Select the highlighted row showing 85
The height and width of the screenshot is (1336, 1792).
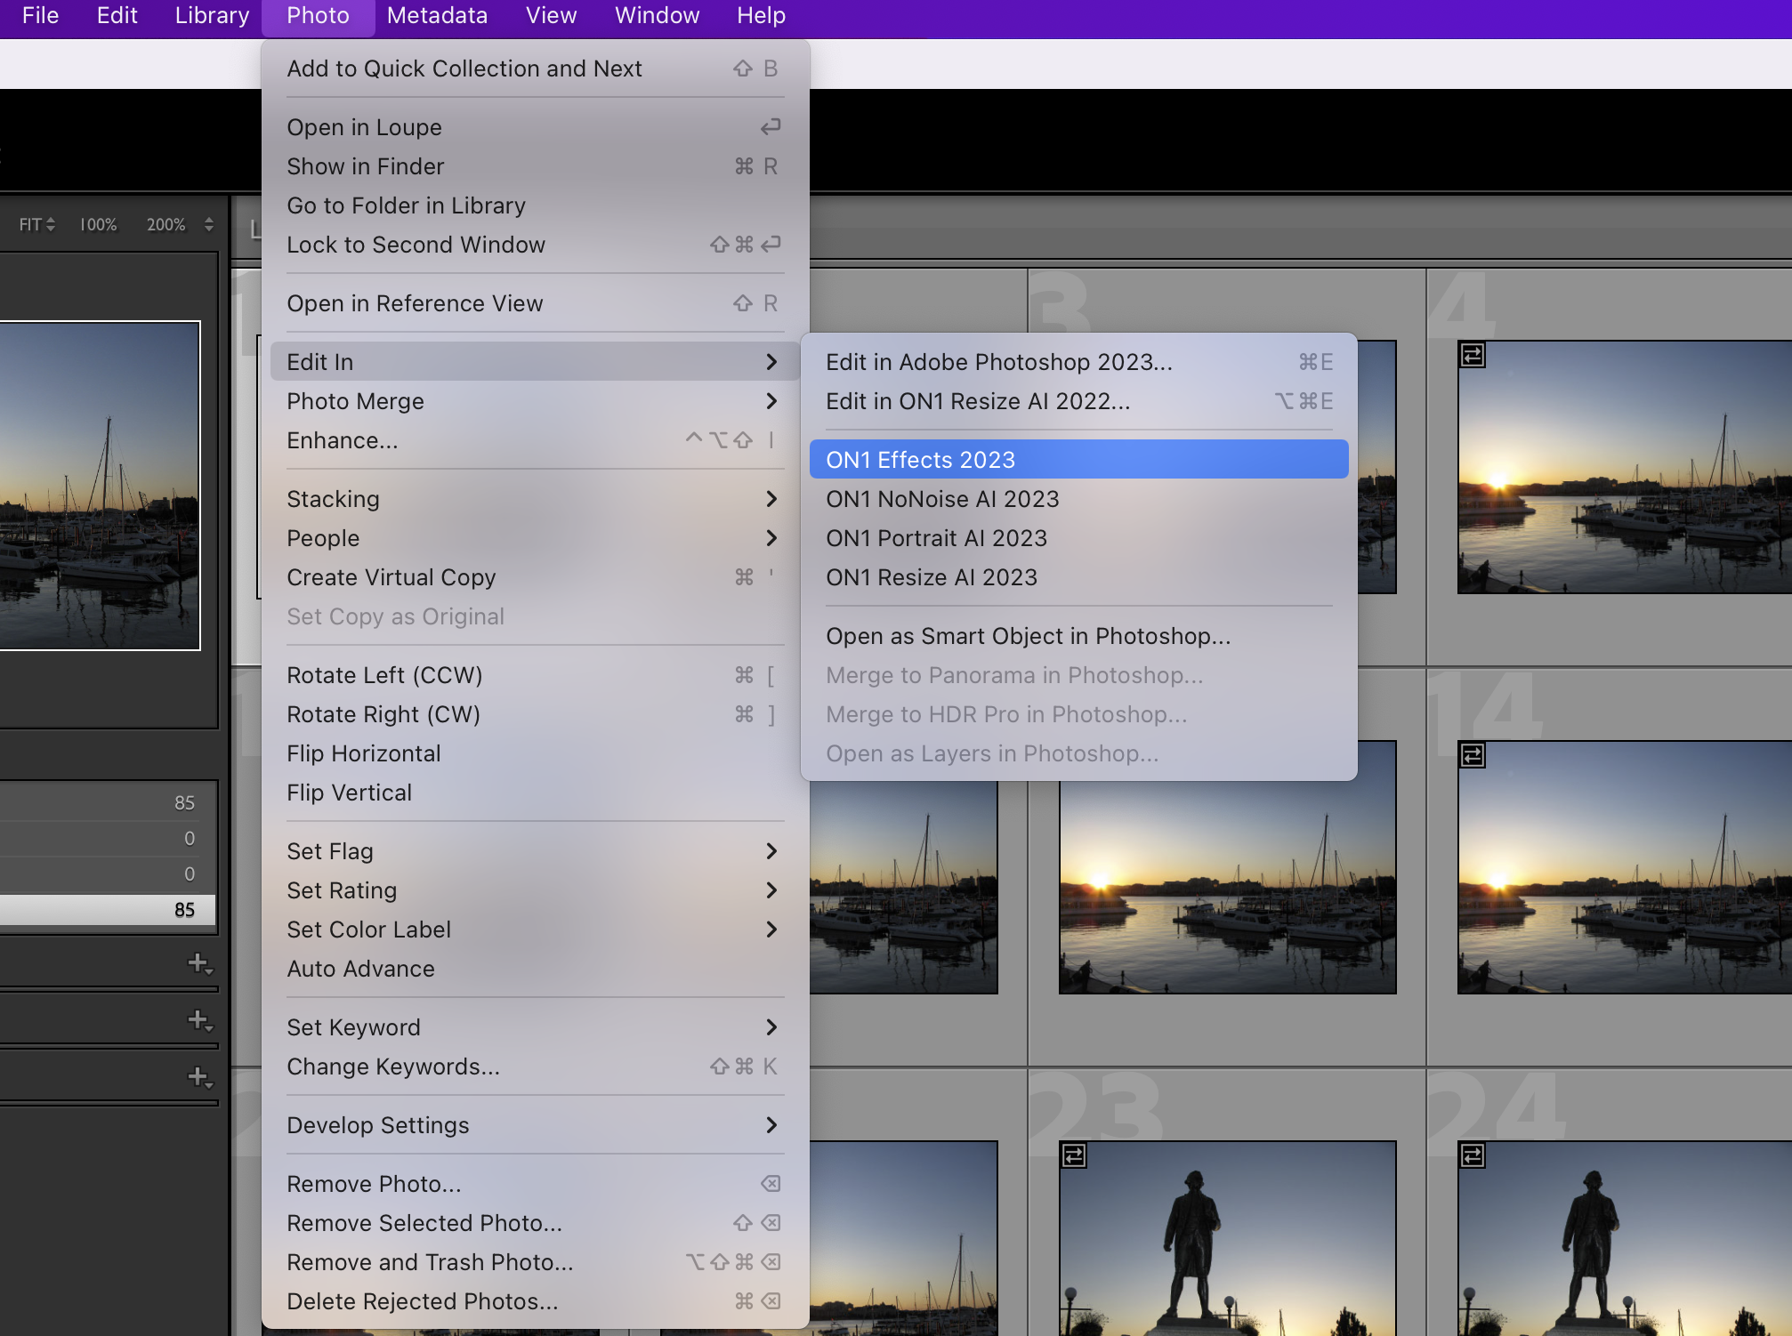click(107, 909)
